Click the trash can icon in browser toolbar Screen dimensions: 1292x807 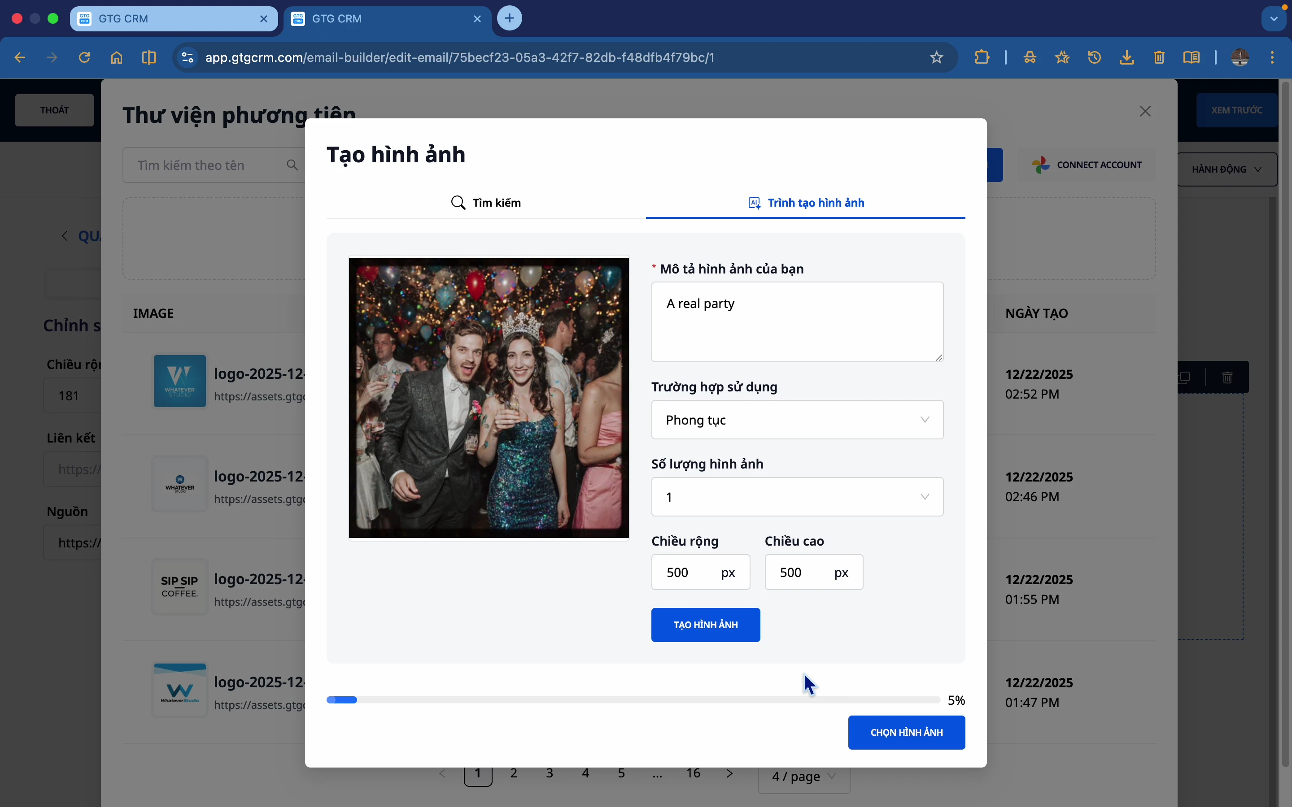1158,57
